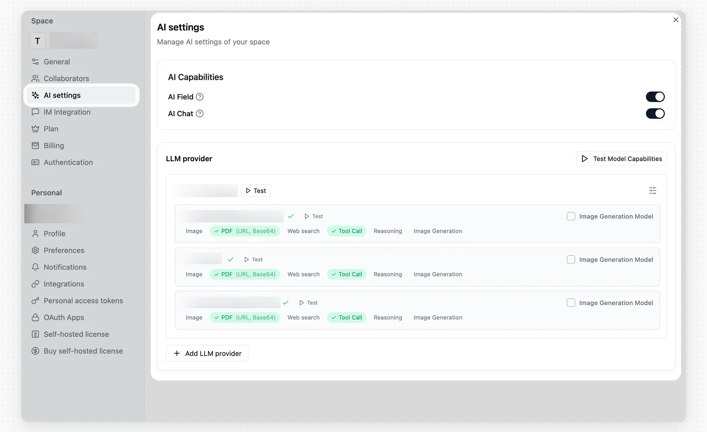Turn off the AI Field toggle
Viewport: 707px width, 432px height.
tap(655, 97)
